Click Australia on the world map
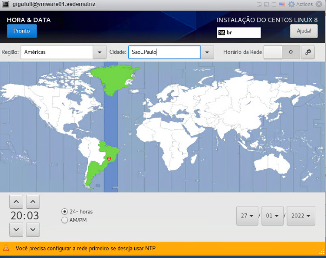 coord(272,164)
